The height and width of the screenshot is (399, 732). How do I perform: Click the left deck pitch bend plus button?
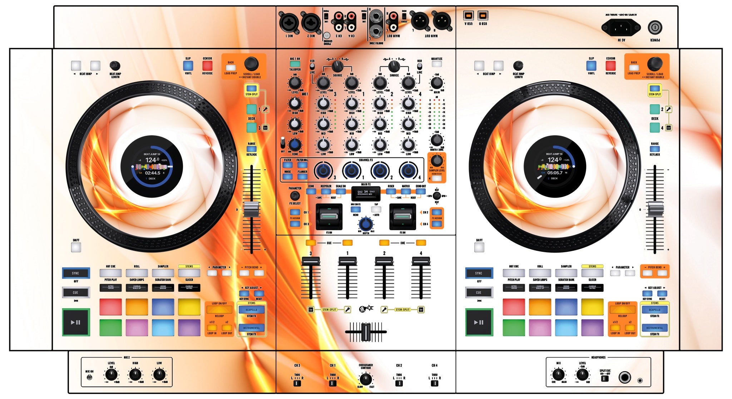[259, 273]
